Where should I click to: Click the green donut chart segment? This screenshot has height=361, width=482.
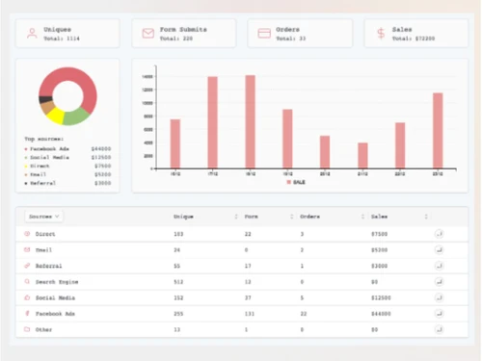tap(75, 117)
